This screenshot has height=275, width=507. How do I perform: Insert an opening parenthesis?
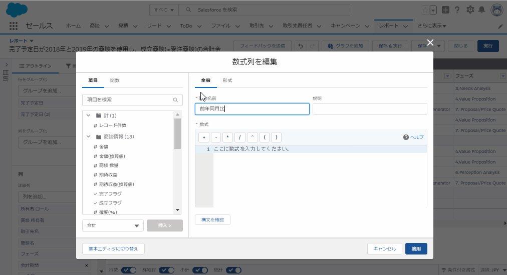point(264,137)
